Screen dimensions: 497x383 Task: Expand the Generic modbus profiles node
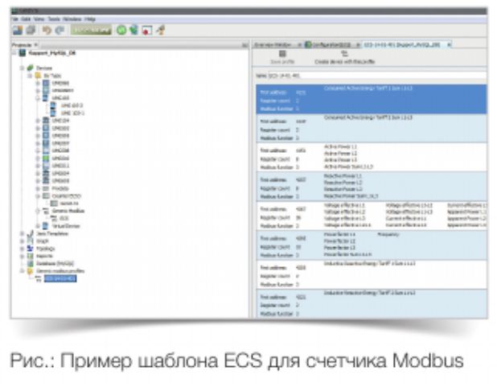tap(22, 271)
